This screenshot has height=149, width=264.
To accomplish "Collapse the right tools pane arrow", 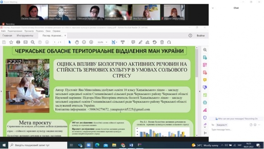I will tap(200, 91).
